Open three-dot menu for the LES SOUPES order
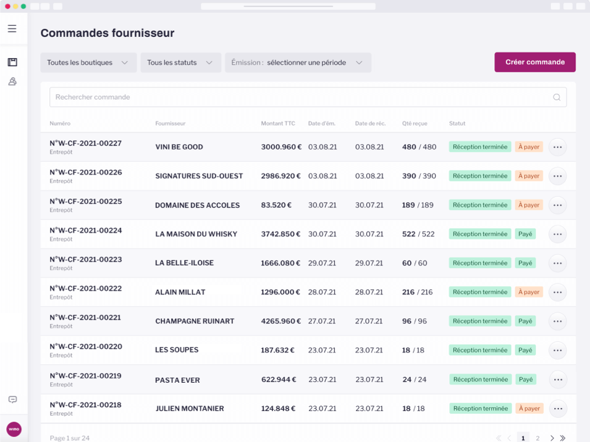 click(557, 350)
